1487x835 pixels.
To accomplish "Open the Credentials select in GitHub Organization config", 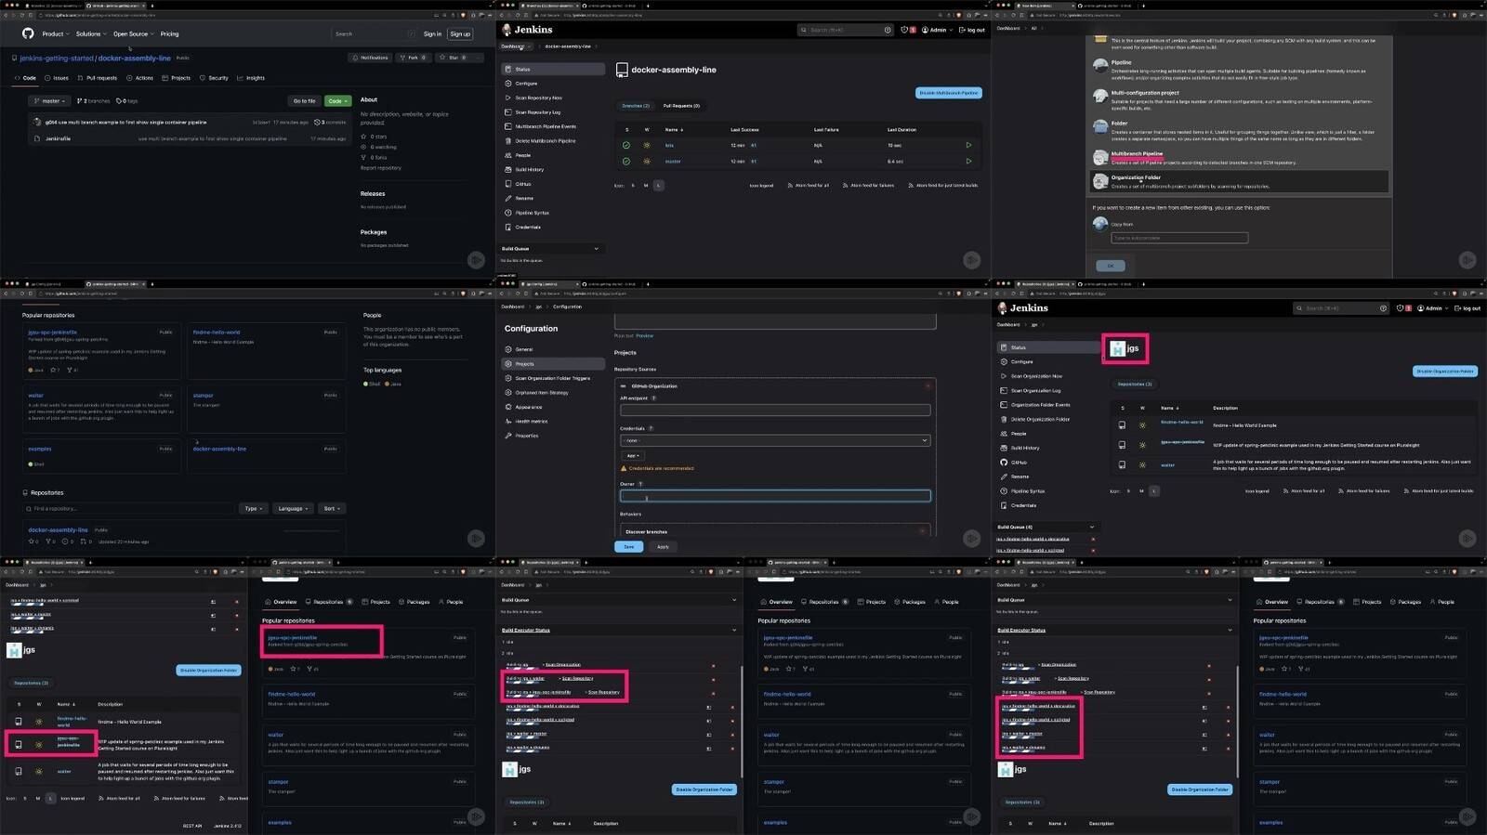I will pos(775,440).
